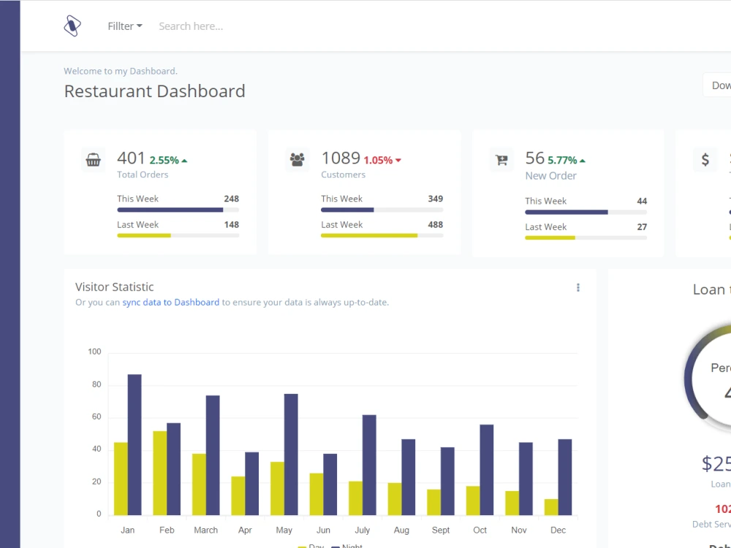Click the dashboard logo icon

click(72, 26)
